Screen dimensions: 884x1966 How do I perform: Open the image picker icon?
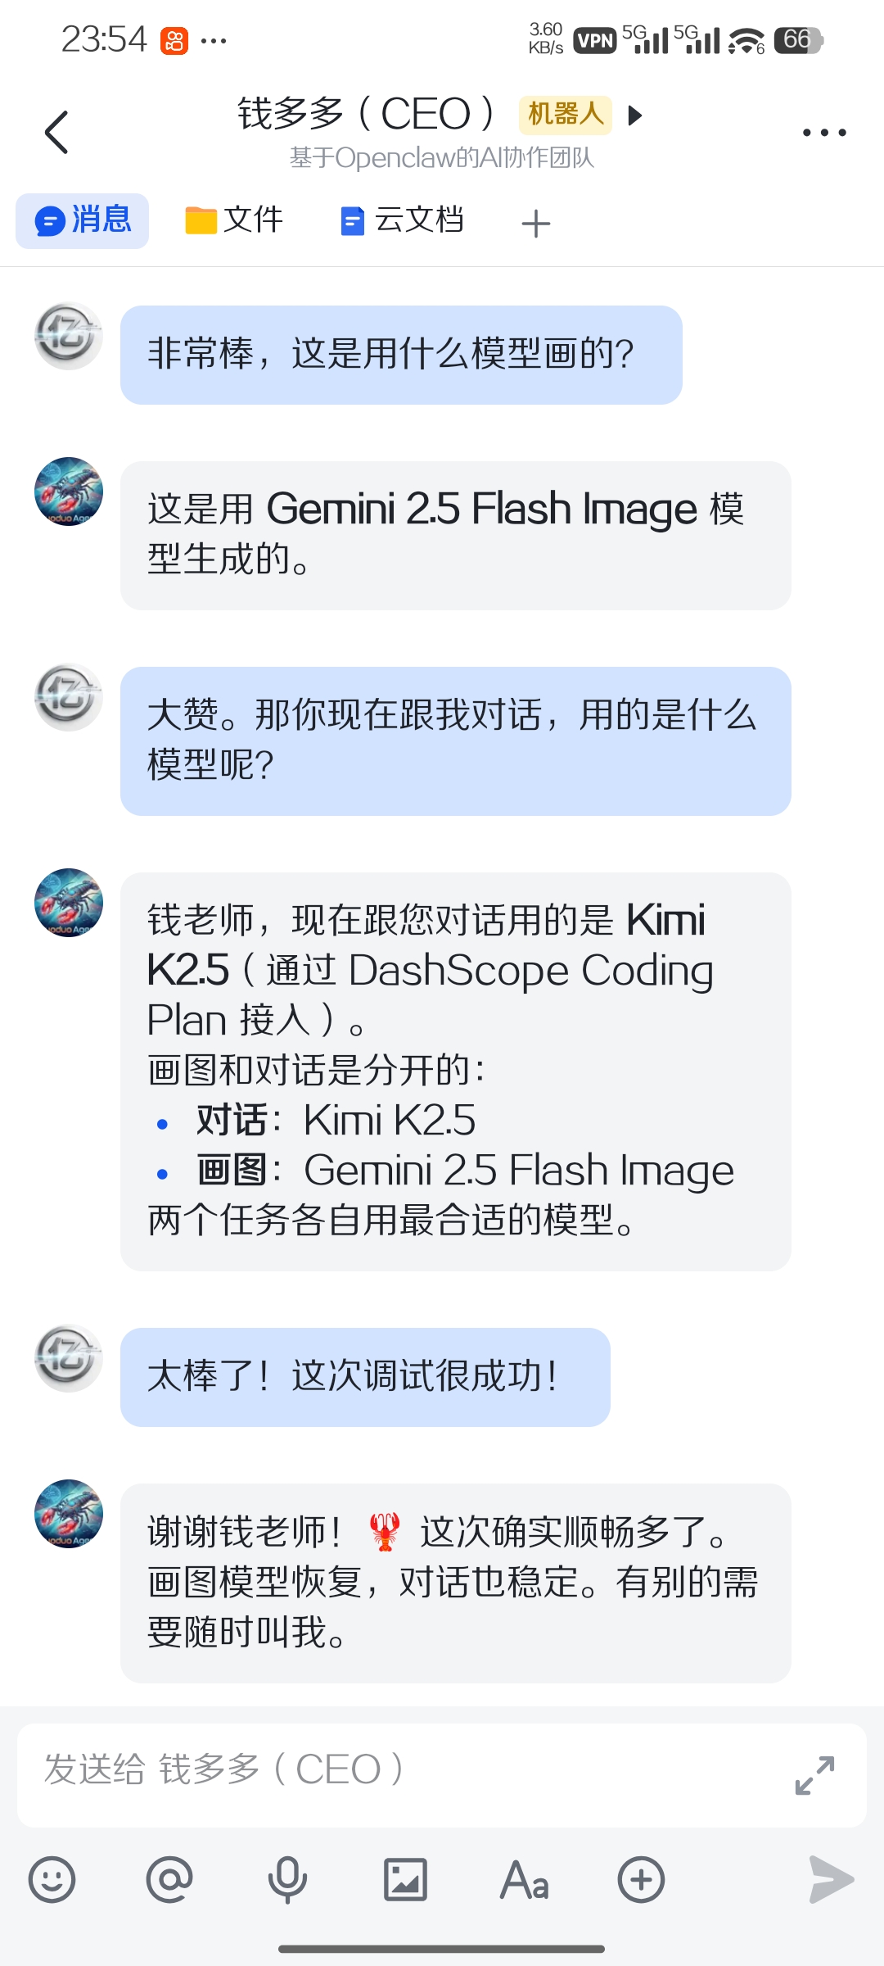pyautogui.click(x=405, y=1879)
